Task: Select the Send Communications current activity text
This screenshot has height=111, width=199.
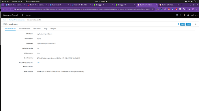Action: tap(61, 72)
